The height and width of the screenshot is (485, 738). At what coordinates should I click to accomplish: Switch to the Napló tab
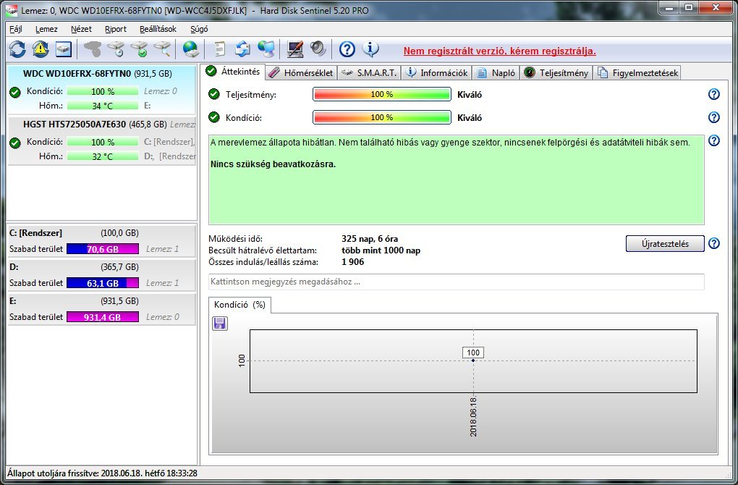tap(496, 73)
